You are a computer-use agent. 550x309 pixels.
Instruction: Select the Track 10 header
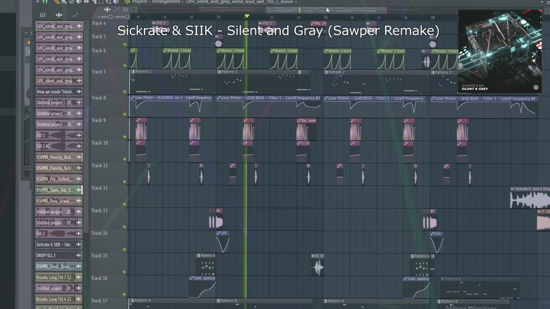click(x=109, y=150)
